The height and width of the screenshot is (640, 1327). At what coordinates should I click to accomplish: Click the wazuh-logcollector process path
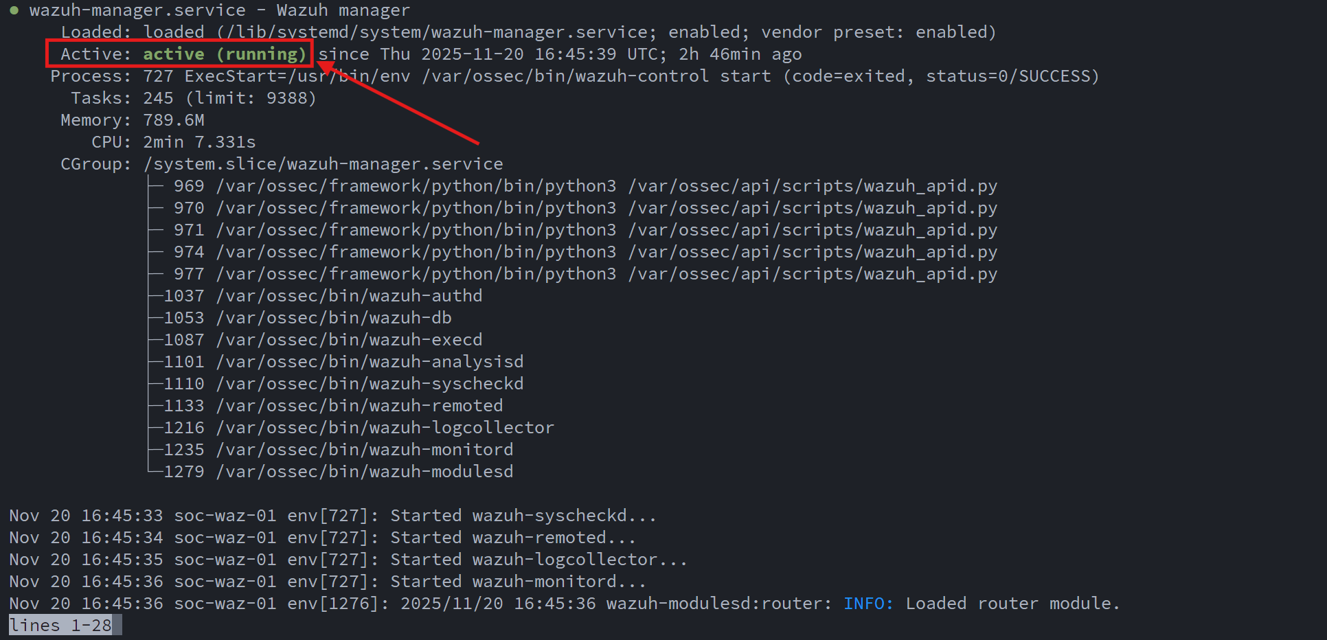[x=385, y=428]
